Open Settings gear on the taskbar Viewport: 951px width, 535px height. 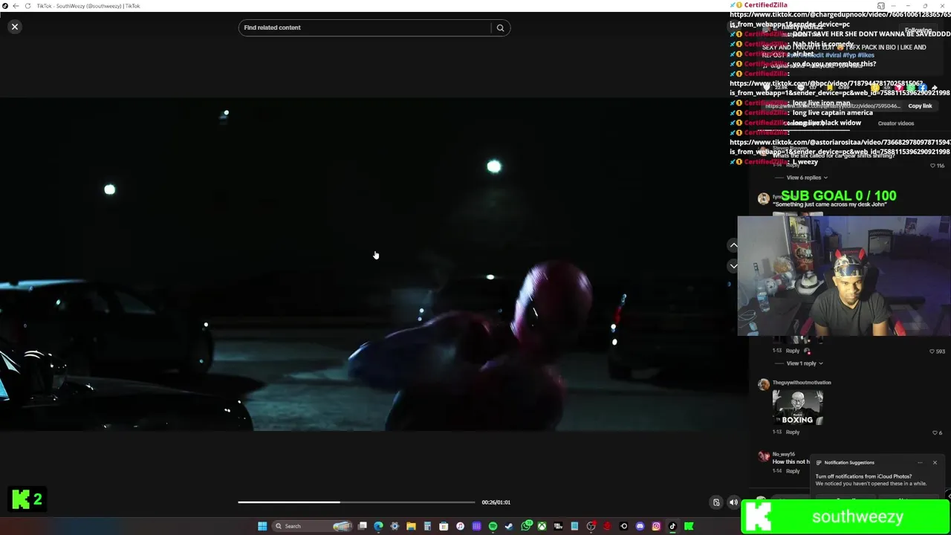(x=395, y=526)
